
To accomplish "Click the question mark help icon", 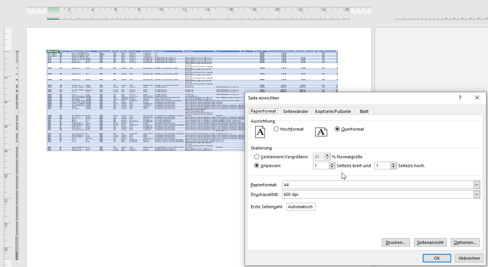I will (460, 97).
